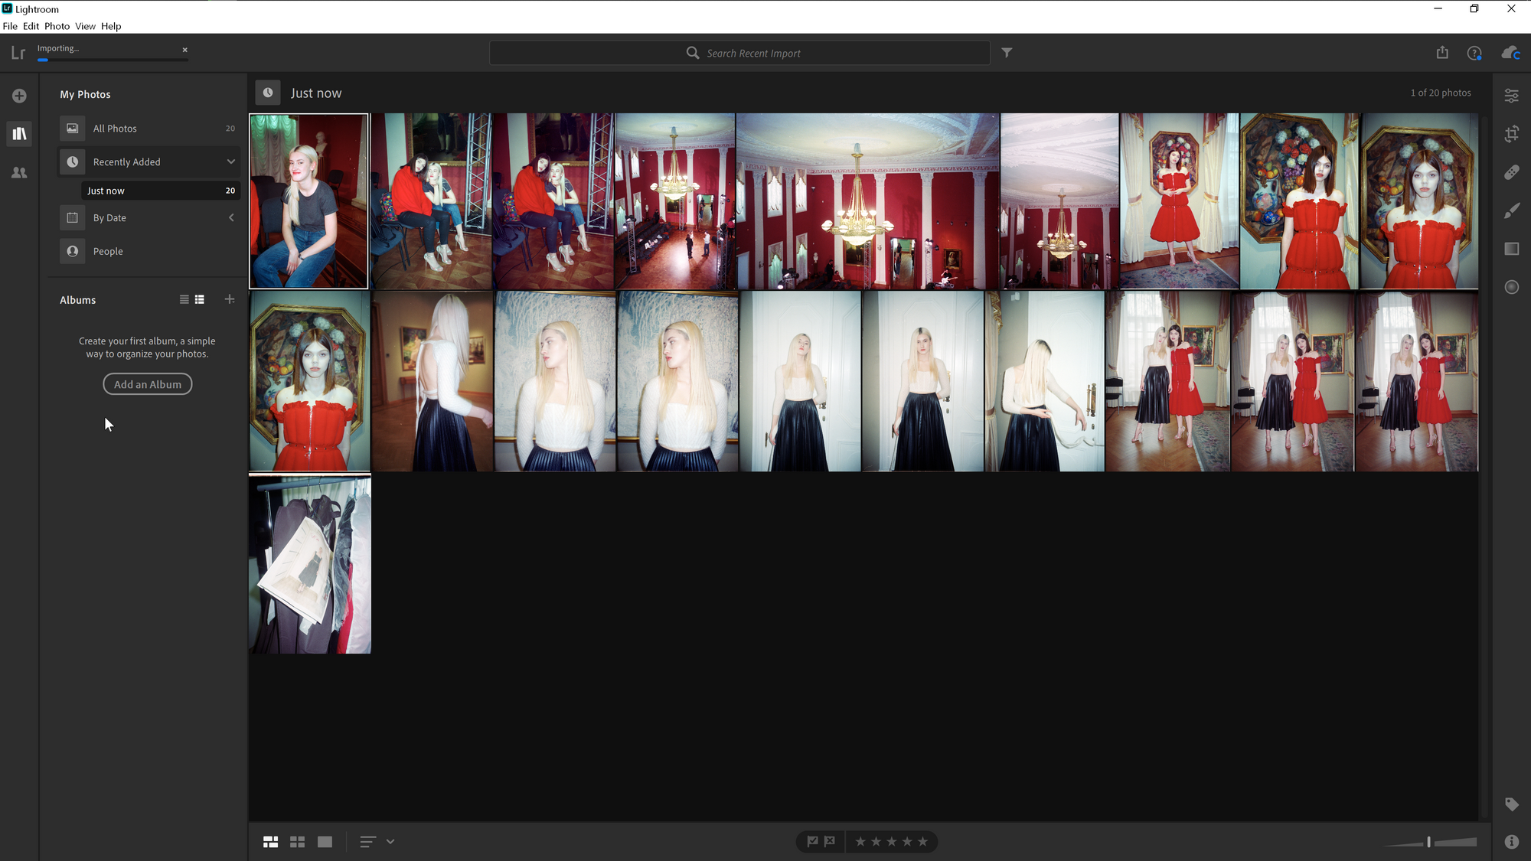Open the cloud sync status icon

1510,53
